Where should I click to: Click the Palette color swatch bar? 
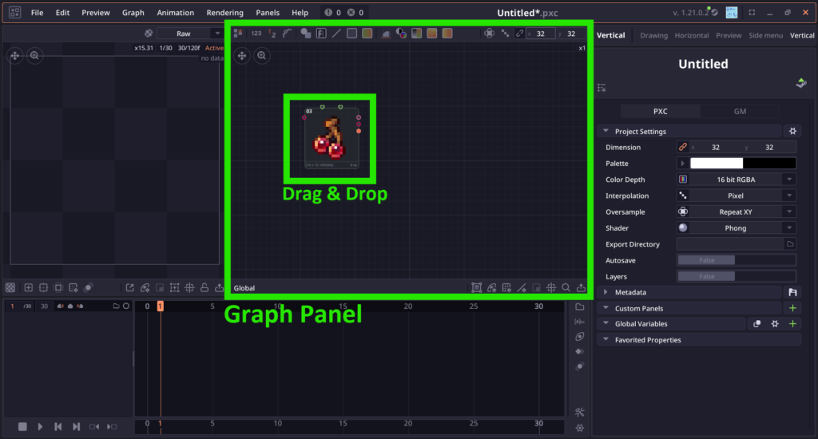point(743,163)
